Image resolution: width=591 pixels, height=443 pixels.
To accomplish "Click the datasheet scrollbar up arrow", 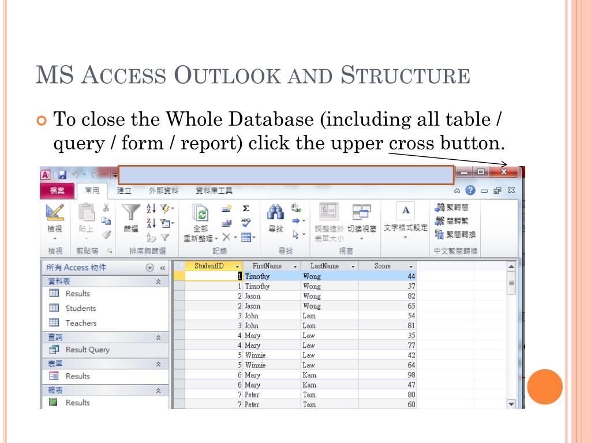I will (511, 266).
